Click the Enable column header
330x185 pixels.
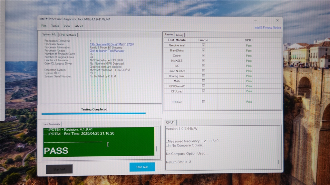(x=203, y=40)
